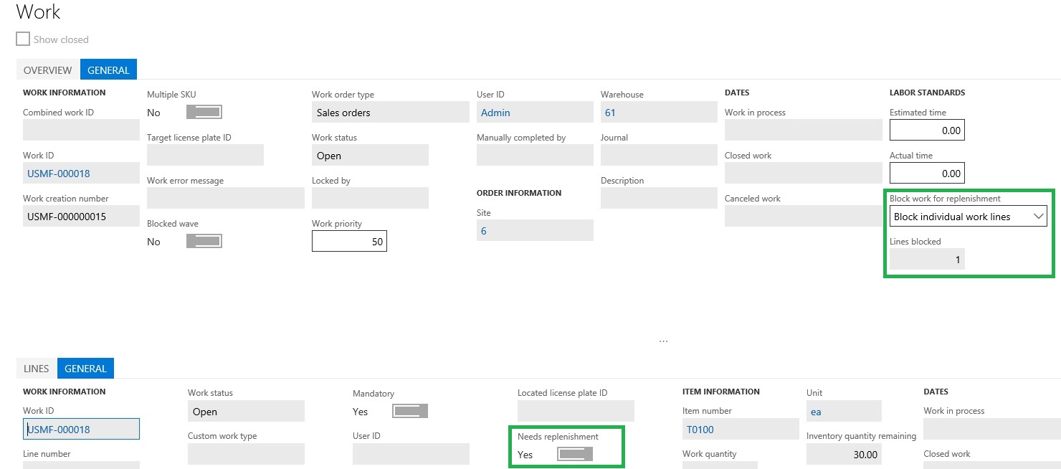Open the Lines tab
This screenshot has height=469, width=1061.
tap(37, 369)
